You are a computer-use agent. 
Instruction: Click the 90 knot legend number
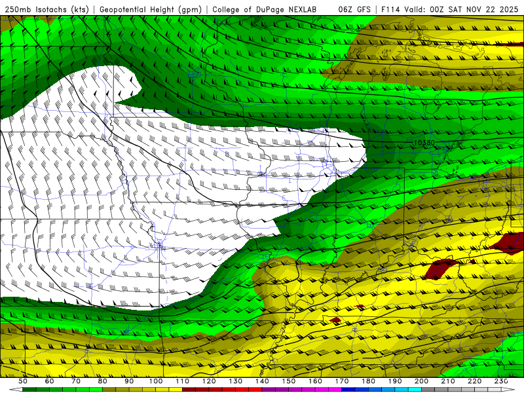[129, 381]
